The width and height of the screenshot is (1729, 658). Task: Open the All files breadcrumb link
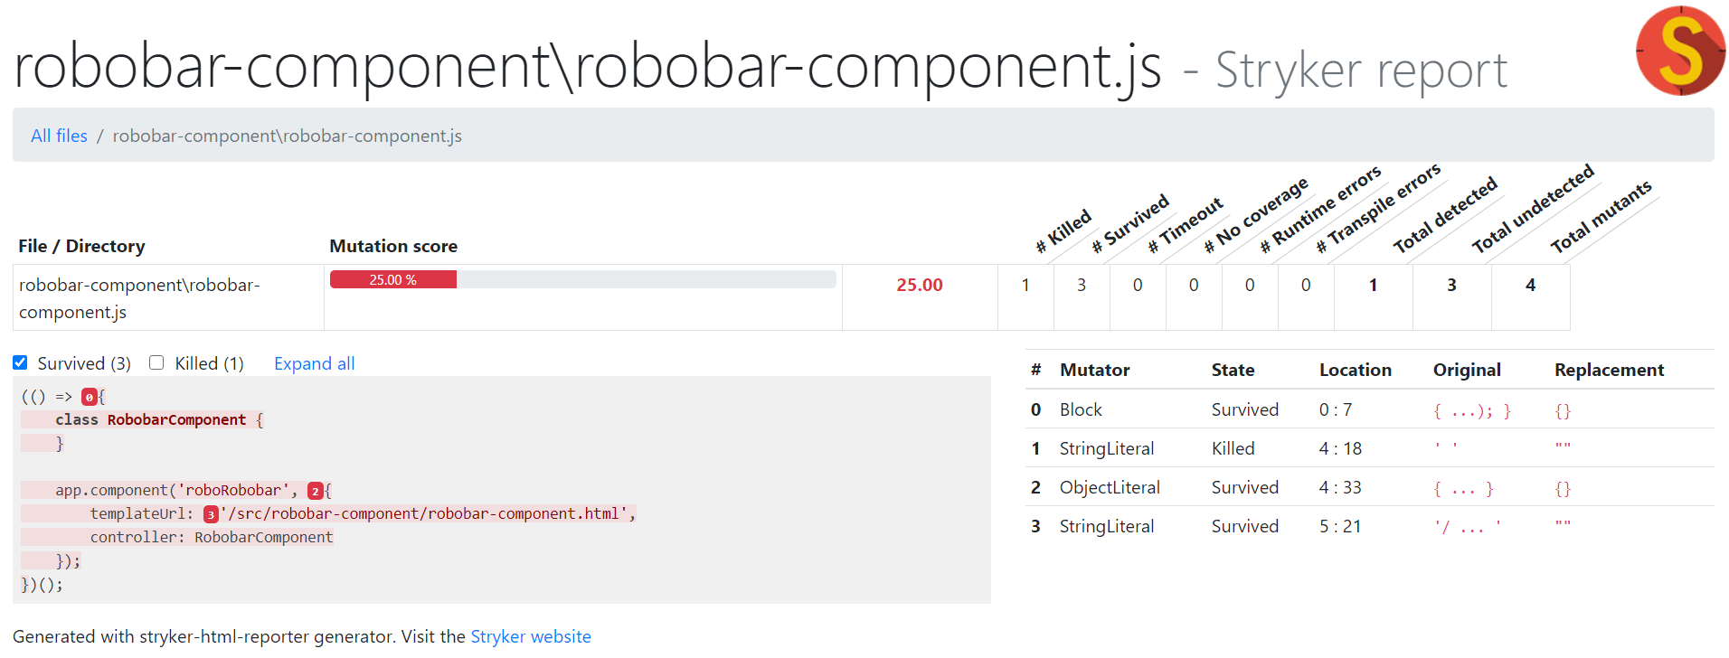point(59,136)
